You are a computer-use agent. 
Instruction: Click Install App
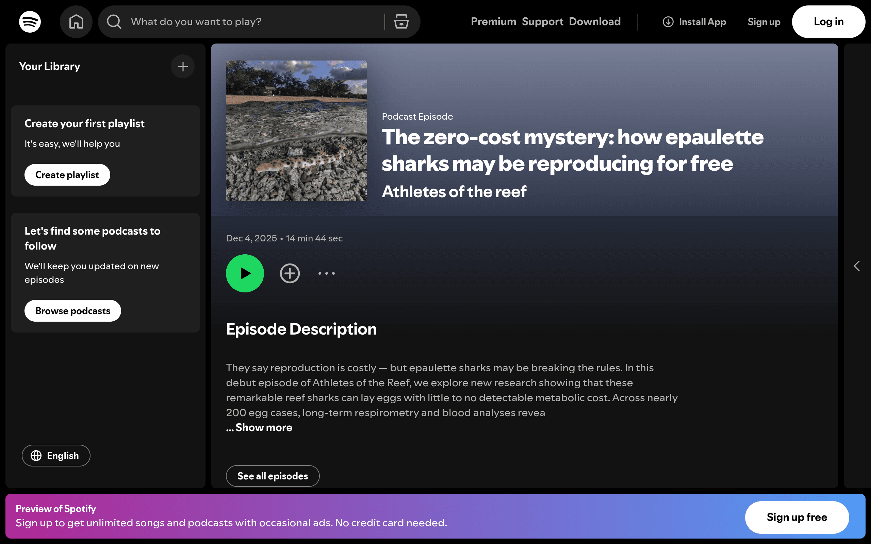pyautogui.click(x=694, y=22)
